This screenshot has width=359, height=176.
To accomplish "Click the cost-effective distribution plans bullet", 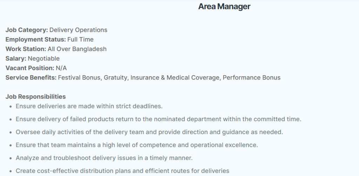I will click(122, 171).
